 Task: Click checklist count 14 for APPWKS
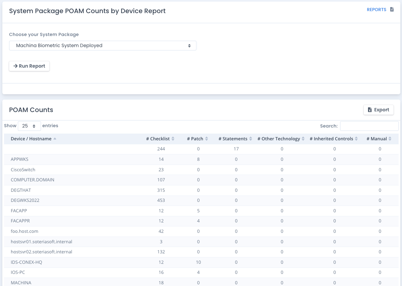(x=161, y=159)
